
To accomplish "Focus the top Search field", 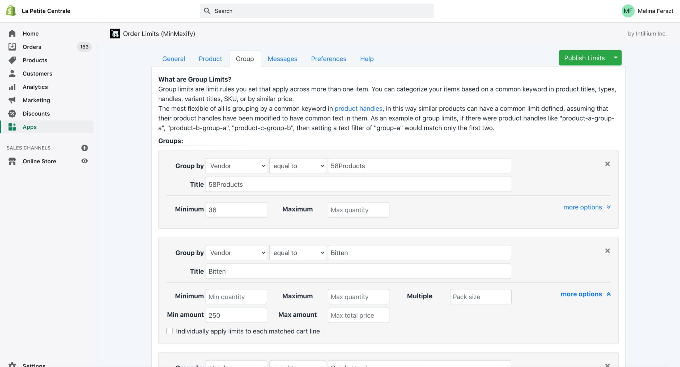I will 317,11.
